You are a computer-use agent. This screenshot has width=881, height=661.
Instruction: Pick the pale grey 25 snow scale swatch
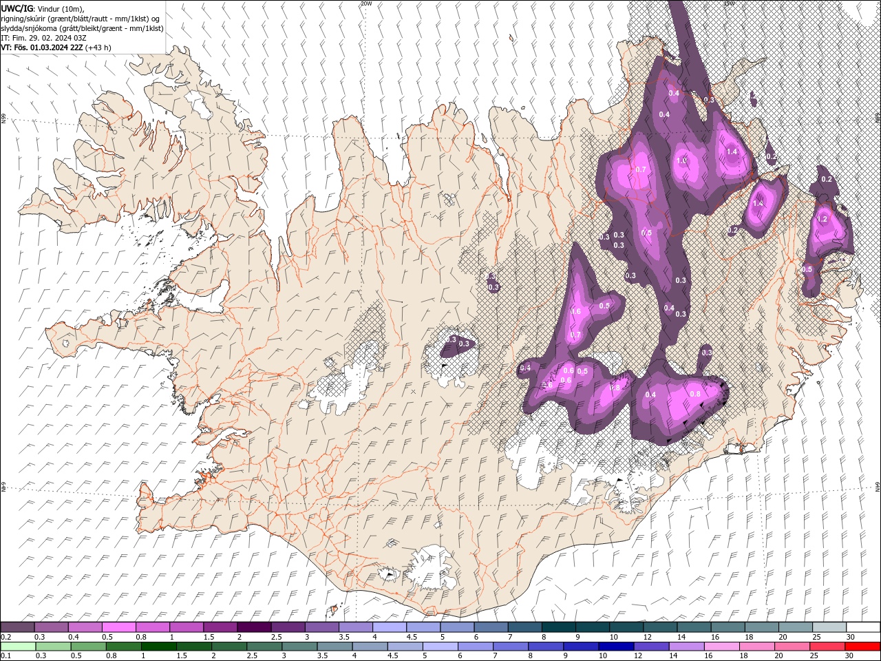829,627
